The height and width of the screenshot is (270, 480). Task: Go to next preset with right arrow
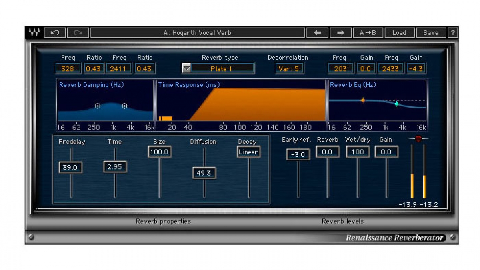pyautogui.click(x=341, y=33)
